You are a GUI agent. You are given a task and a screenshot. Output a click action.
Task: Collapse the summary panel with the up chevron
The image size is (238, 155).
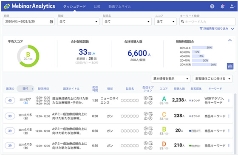point(230,40)
